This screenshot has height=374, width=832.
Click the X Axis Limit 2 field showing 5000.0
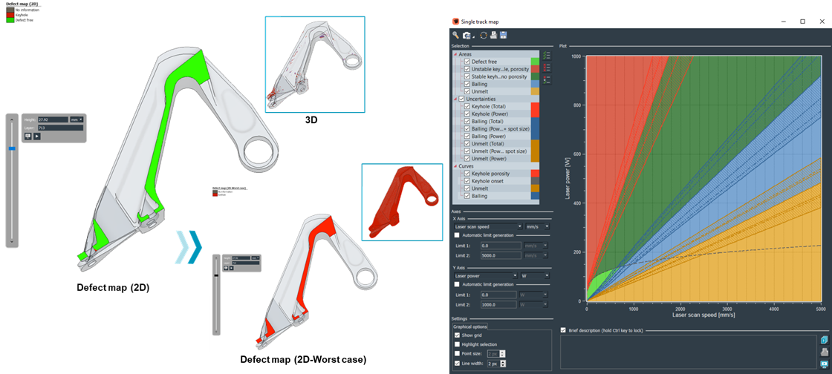coord(501,255)
